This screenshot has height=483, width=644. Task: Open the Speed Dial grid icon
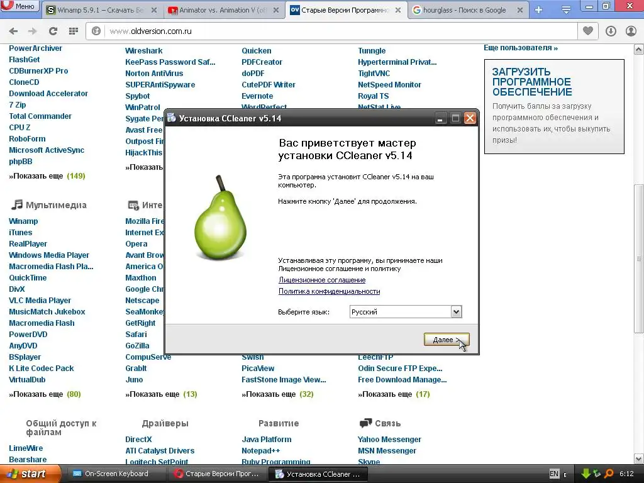[x=74, y=31]
